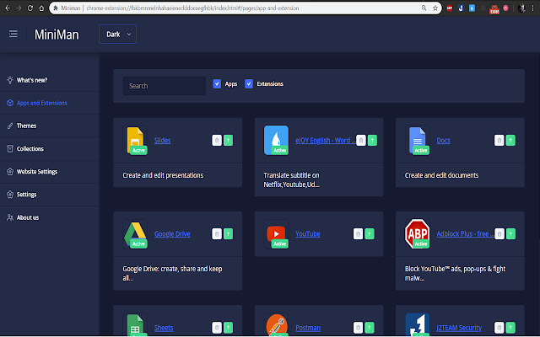The image size is (540, 337).
Task: Open Themes page in sidebar
Action: click(26, 126)
